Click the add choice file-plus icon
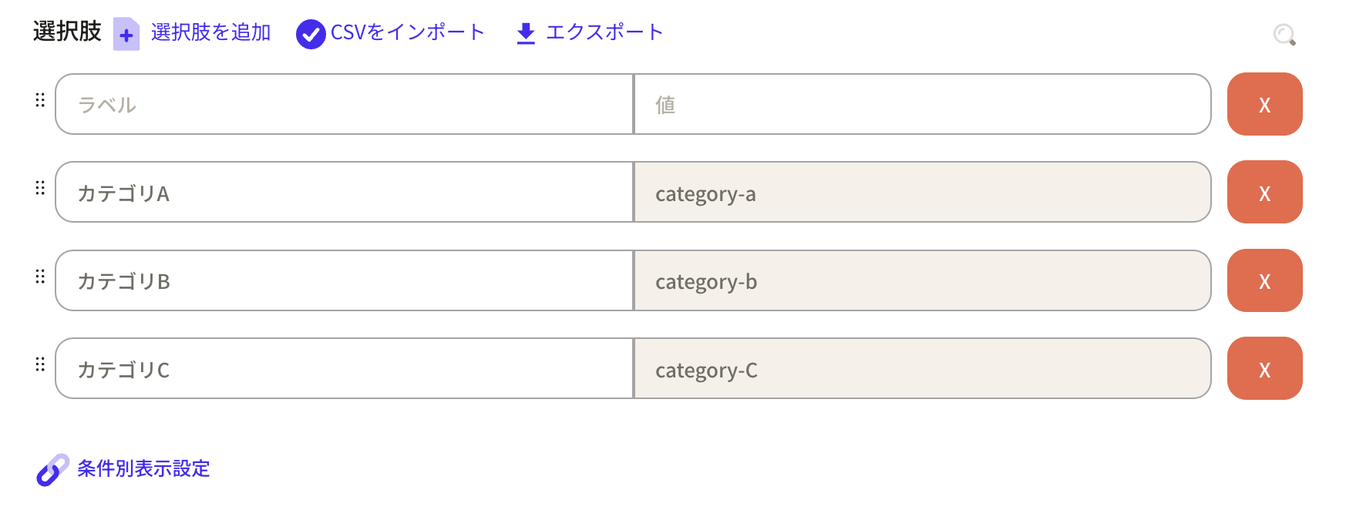The height and width of the screenshot is (510, 1346). pyautogui.click(x=126, y=34)
